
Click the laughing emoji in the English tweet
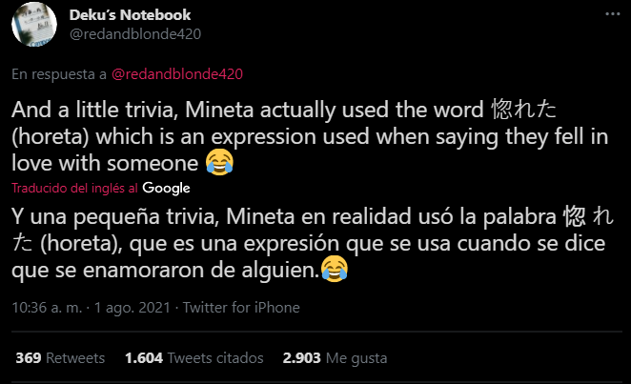click(x=219, y=162)
